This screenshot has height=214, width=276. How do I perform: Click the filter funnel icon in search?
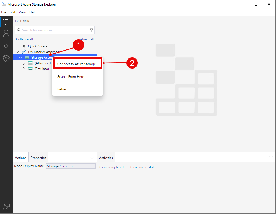(x=91, y=30)
